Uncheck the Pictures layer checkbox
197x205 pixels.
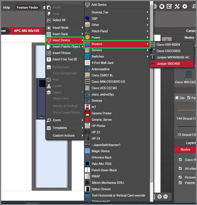tap(180, 177)
